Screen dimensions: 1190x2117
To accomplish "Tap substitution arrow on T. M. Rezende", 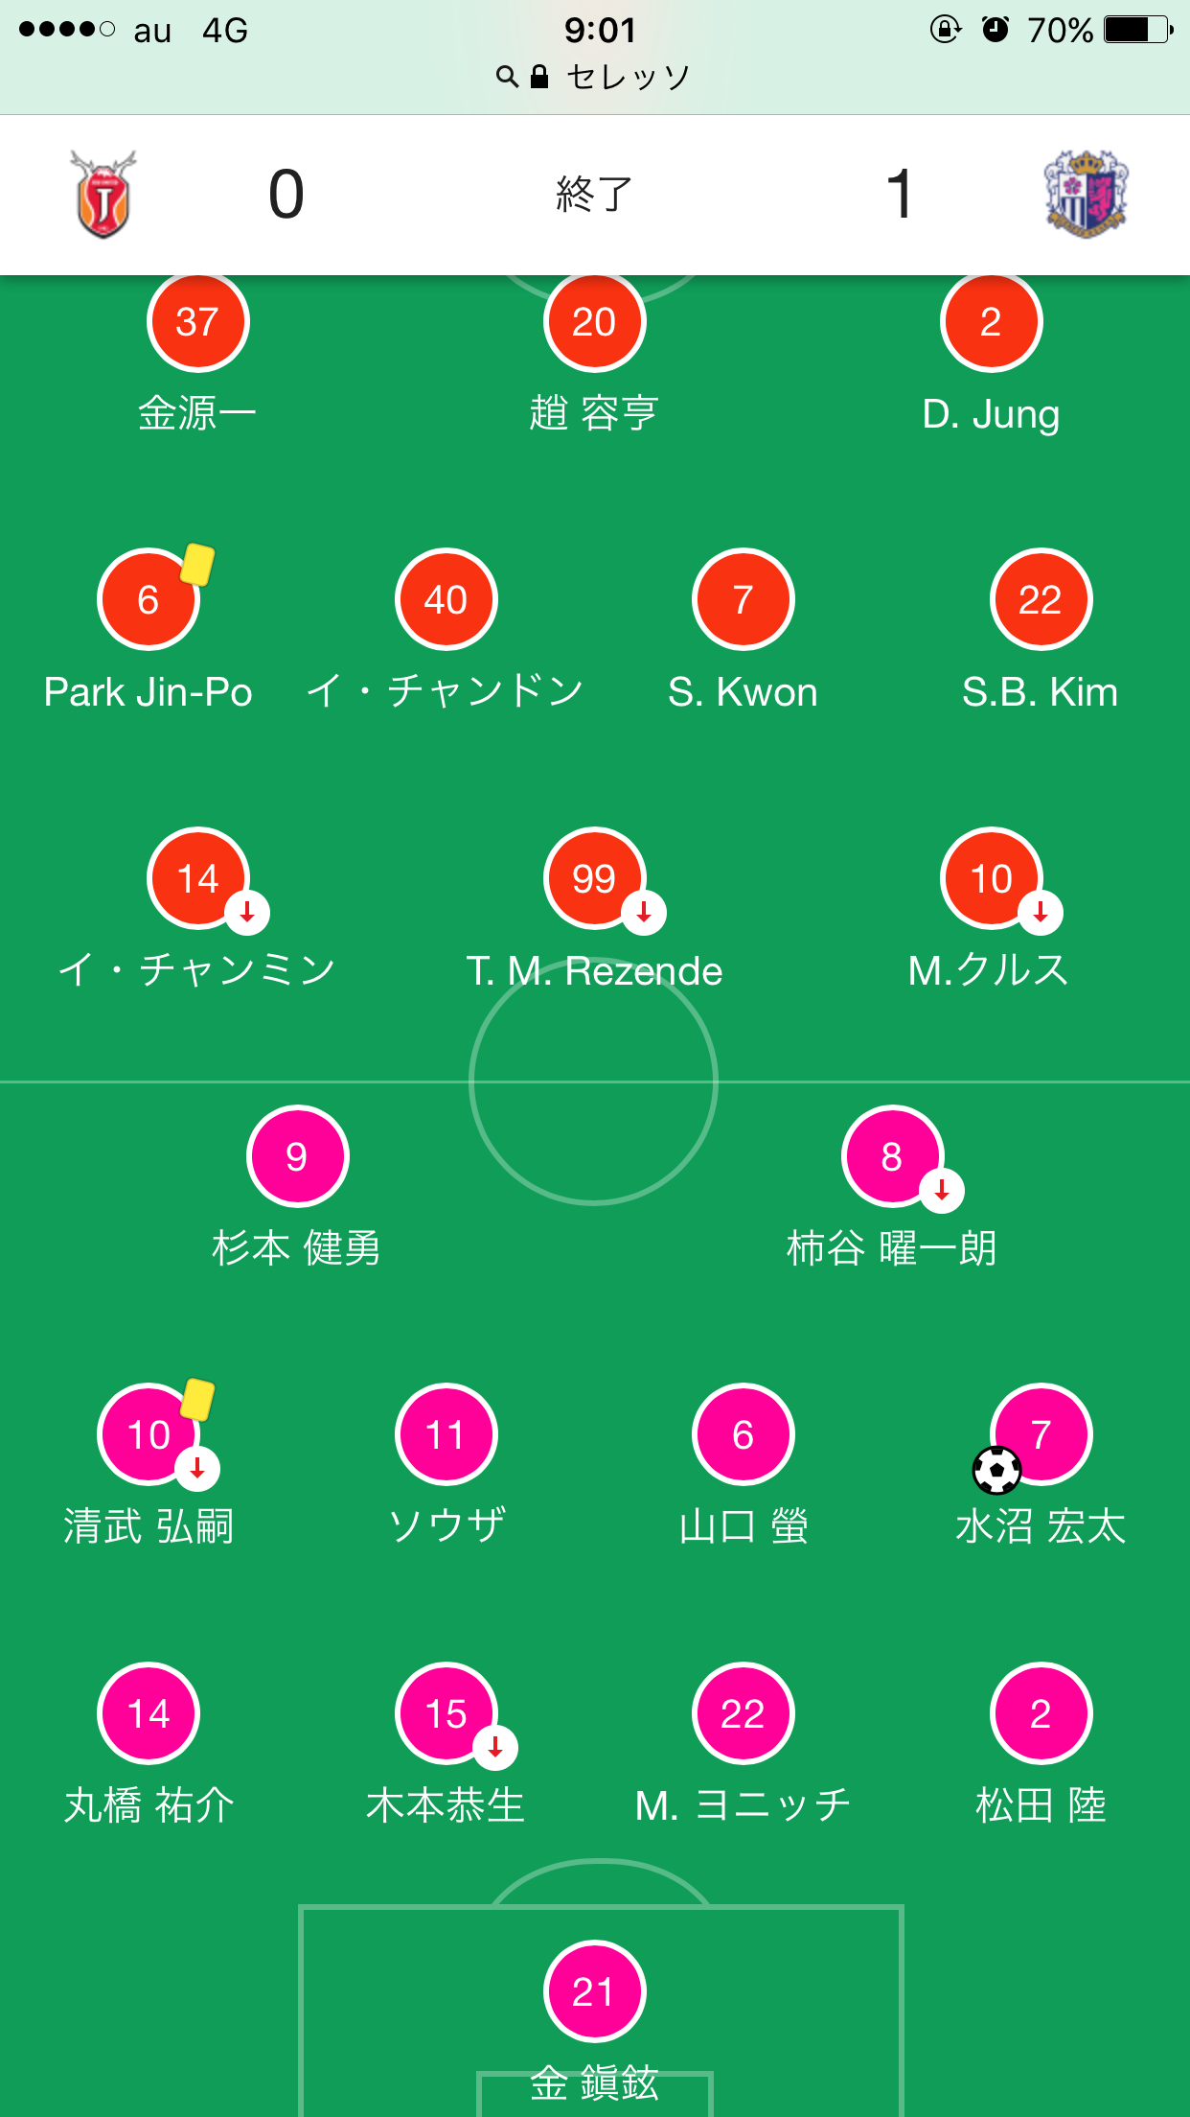I will tap(644, 912).
